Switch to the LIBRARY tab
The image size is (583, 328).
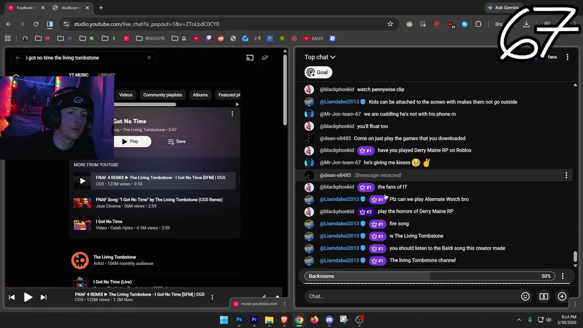[107, 75]
